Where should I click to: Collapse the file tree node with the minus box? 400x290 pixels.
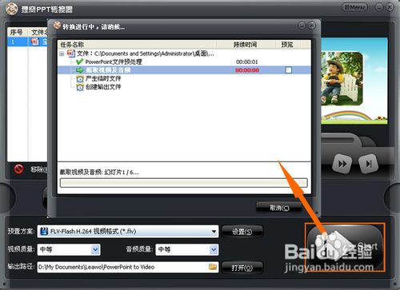(62, 54)
